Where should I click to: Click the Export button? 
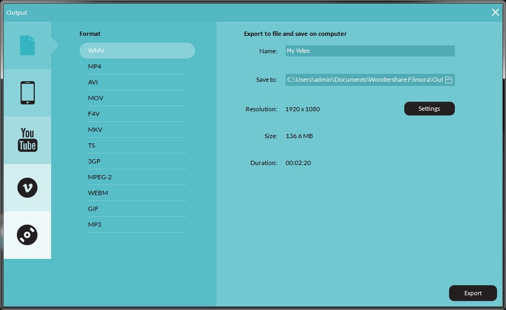473,293
